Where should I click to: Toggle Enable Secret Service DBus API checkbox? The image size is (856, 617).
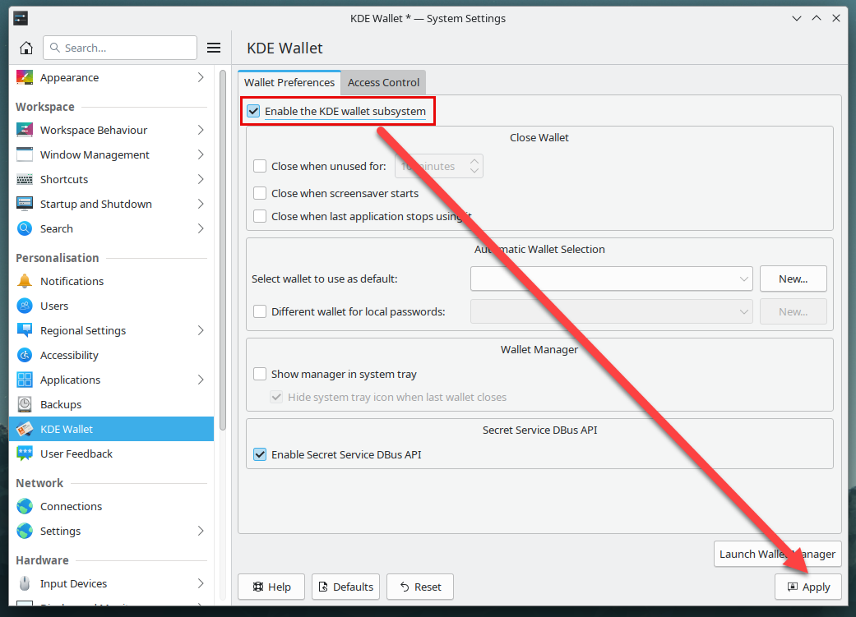coord(260,454)
